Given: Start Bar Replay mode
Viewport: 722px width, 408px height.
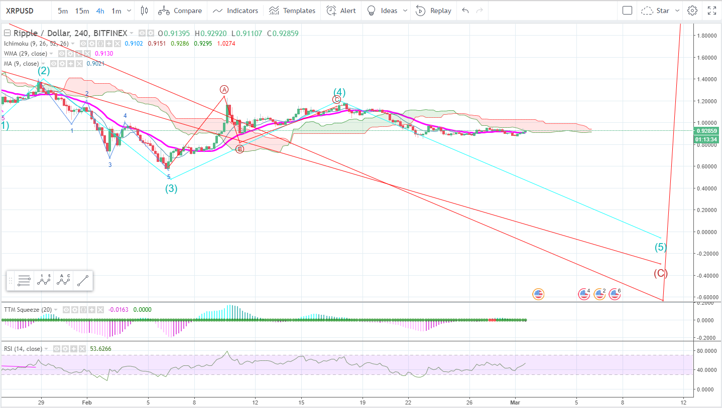Looking at the screenshot, I should (x=434, y=11).
